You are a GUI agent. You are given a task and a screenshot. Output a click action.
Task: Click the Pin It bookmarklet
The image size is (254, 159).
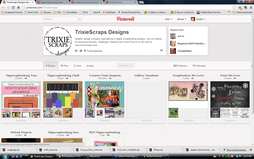pyautogui.click(x=83, y=12)
